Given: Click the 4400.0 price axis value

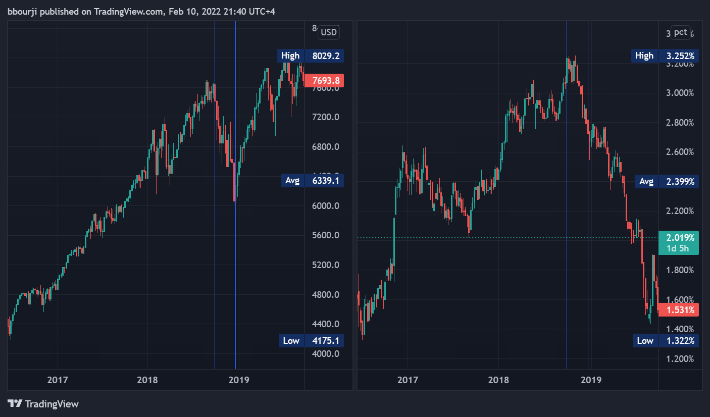Looking at the screenshot, I should (x=325, y=324).
